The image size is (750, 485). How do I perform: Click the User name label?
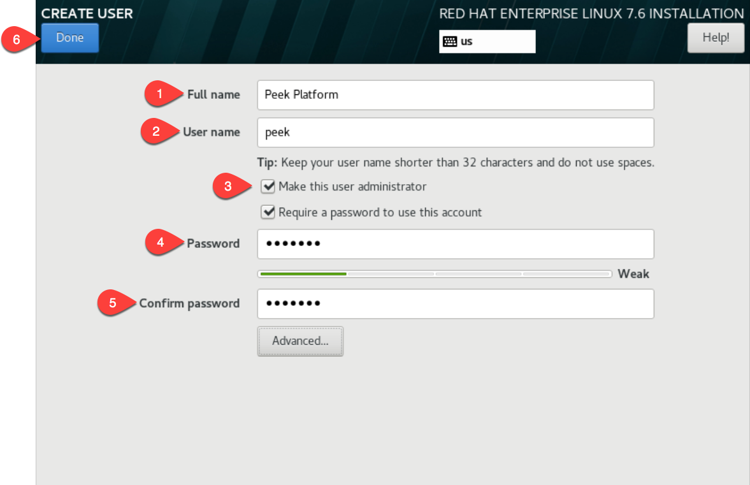tap(212, 132)
